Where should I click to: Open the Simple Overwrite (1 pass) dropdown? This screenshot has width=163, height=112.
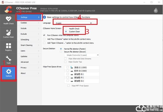pyautogui.click(x=82, y=55)
